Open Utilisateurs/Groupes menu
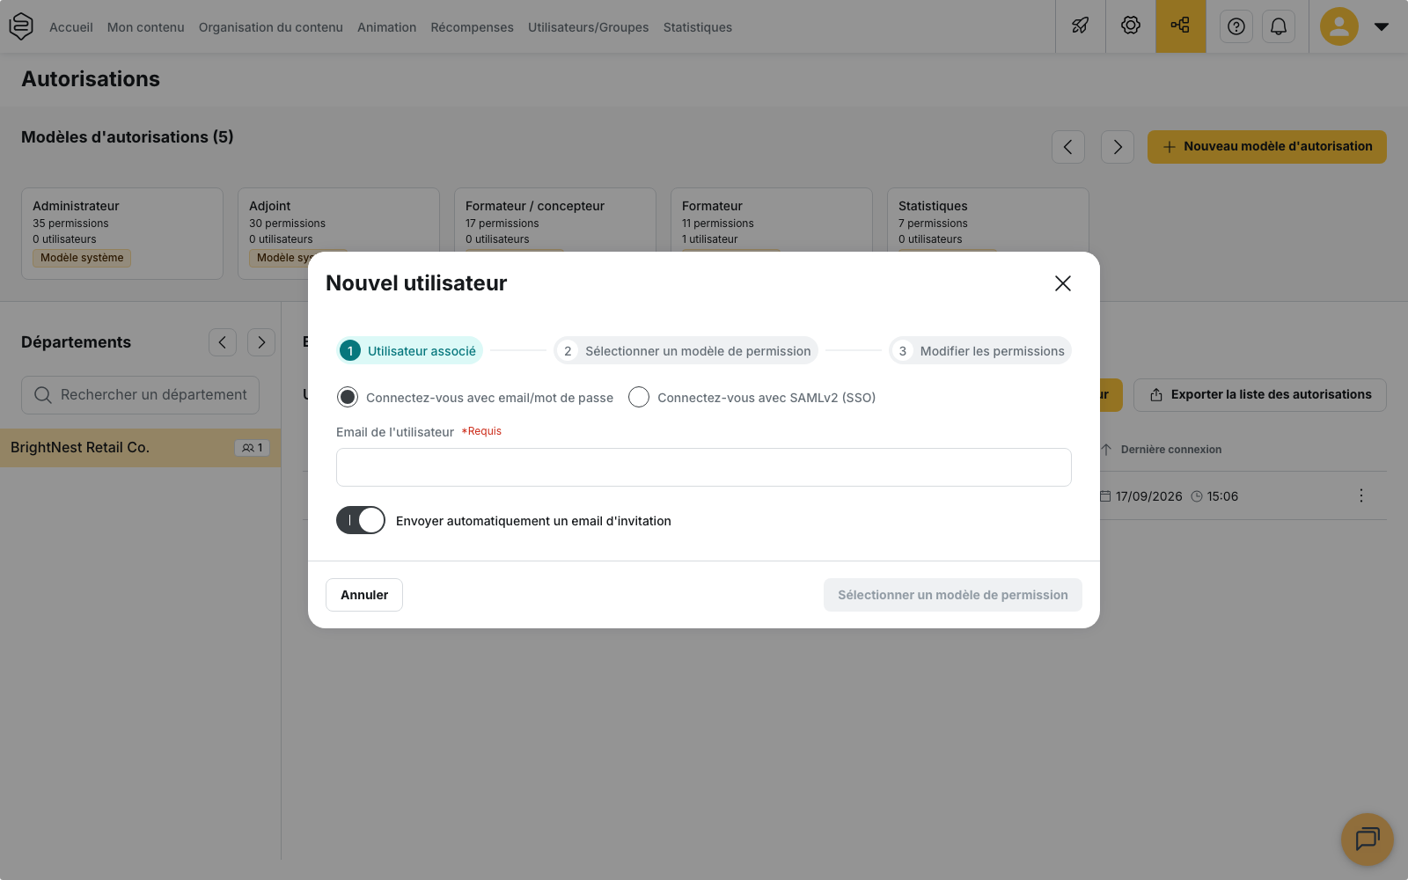 (589, 27)
